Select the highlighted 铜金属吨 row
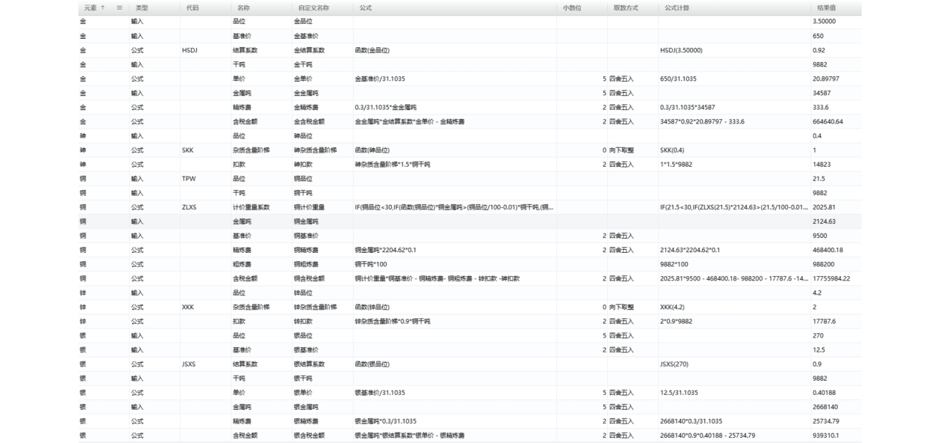This screenshot has width=940, height=443. point(306,221)
